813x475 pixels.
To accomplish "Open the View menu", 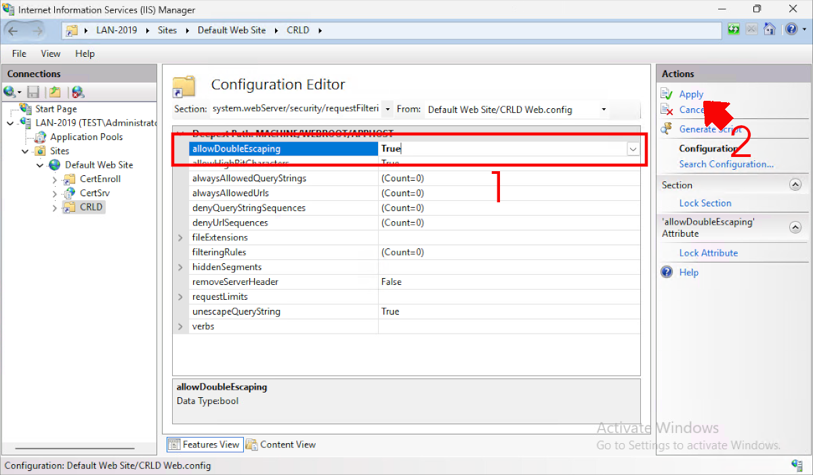I will click(51, 53).
